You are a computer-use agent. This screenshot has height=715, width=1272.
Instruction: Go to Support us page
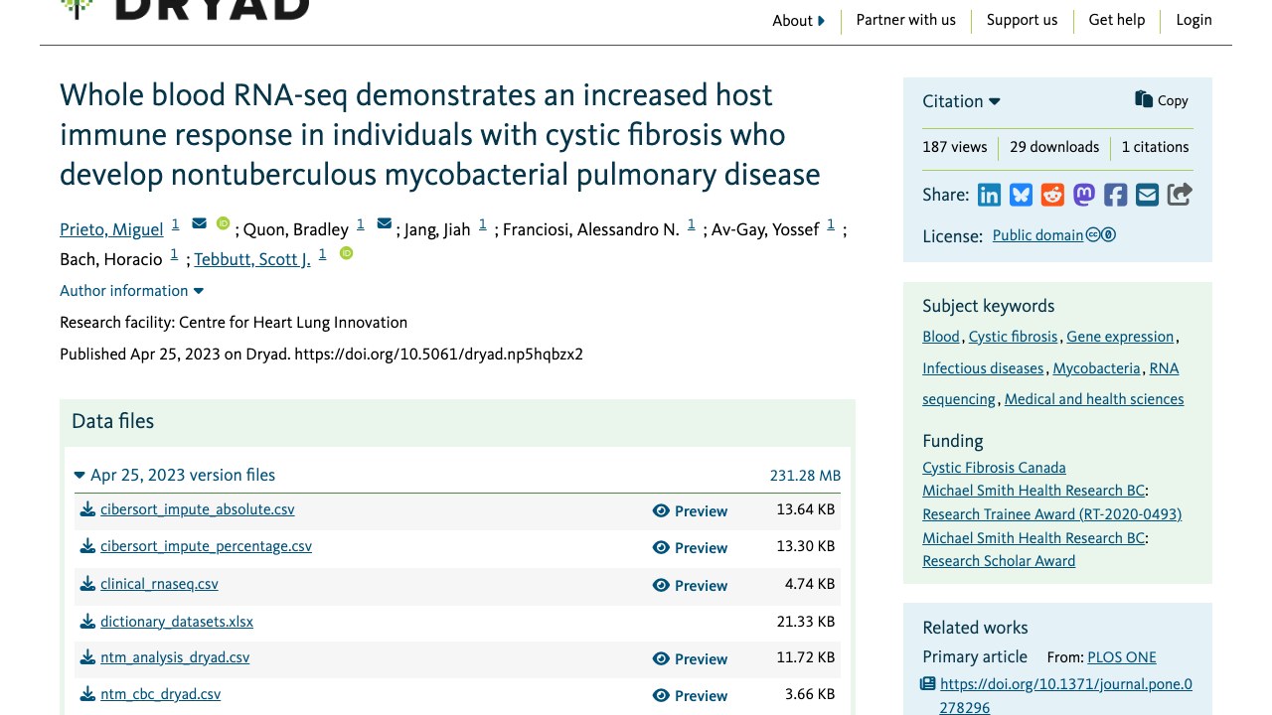[1022, 20]
